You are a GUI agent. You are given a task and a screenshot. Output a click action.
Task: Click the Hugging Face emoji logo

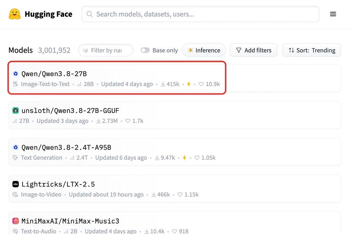click(x=15, y=14)
